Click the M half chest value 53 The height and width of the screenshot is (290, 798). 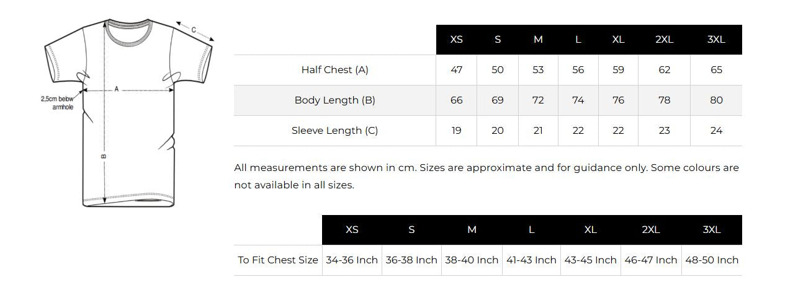[x=538, y=70]
